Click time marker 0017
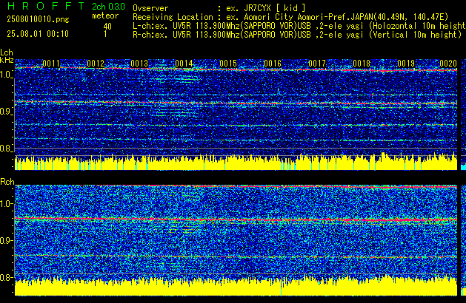This screenshot has height=303, width=466. click(317, 64)
